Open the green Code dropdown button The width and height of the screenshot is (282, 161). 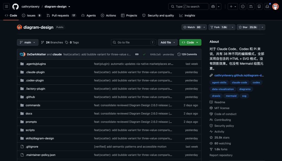(190, 42)
